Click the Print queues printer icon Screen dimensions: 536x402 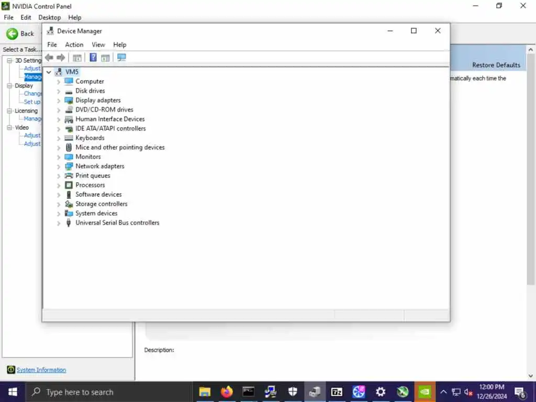tap(69, 176)
